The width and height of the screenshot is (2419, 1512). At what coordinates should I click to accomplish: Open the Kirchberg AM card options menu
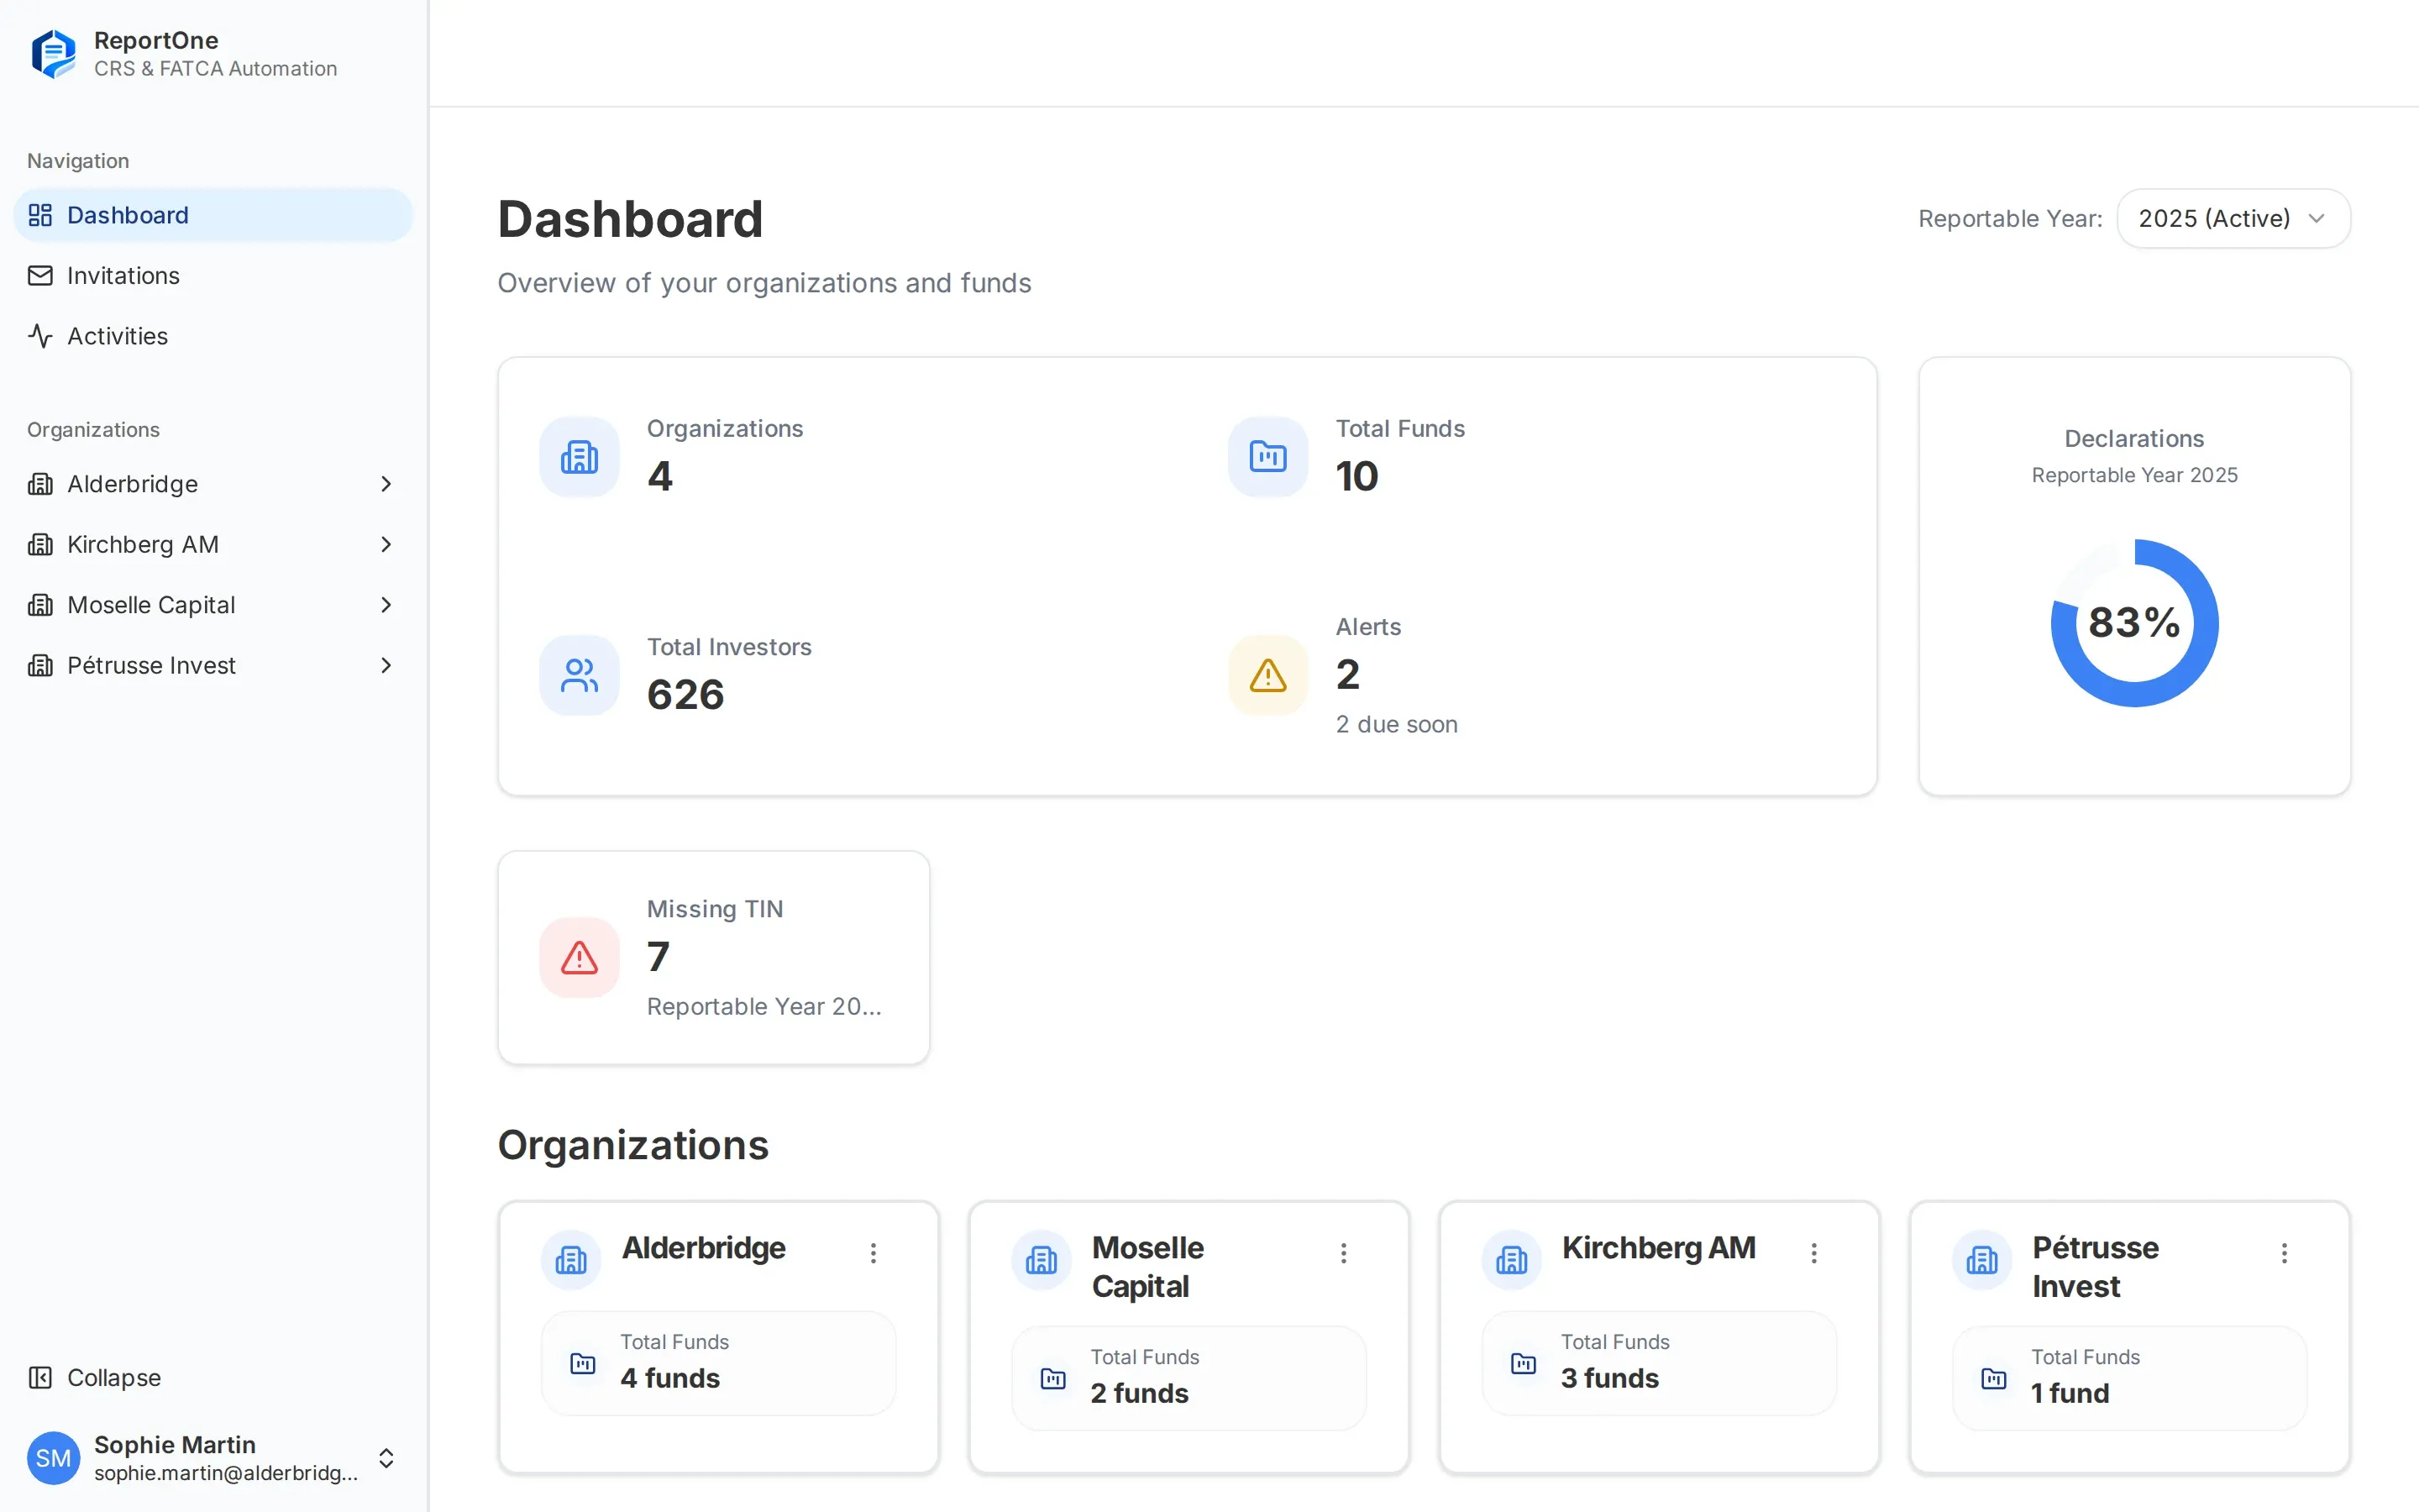click(x=1814, y=1253)
